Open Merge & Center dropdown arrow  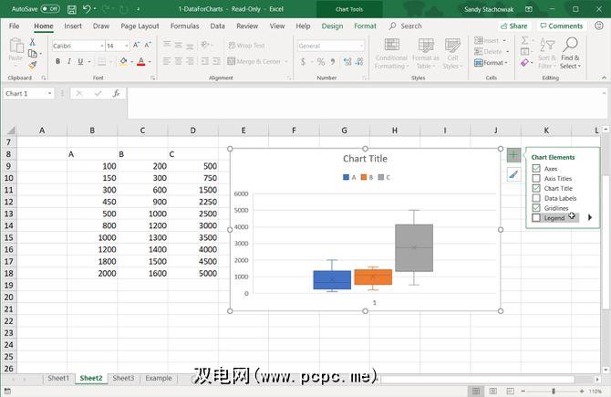[x=286, y=62]
